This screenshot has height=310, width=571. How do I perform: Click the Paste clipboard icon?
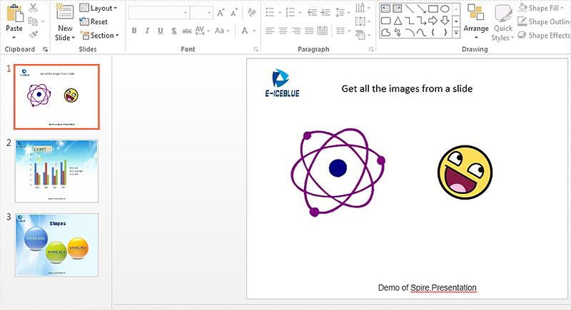coord(14,13)
